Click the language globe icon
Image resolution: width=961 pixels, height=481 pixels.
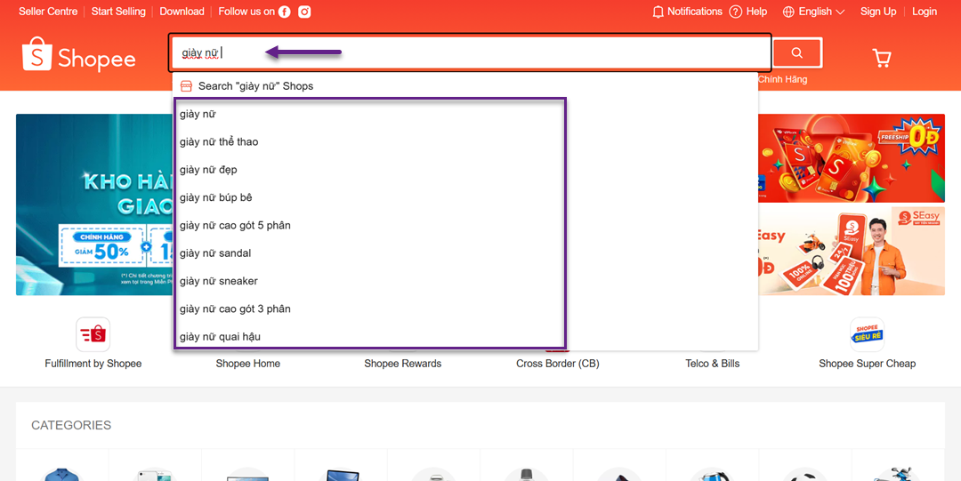coord(788,12)
